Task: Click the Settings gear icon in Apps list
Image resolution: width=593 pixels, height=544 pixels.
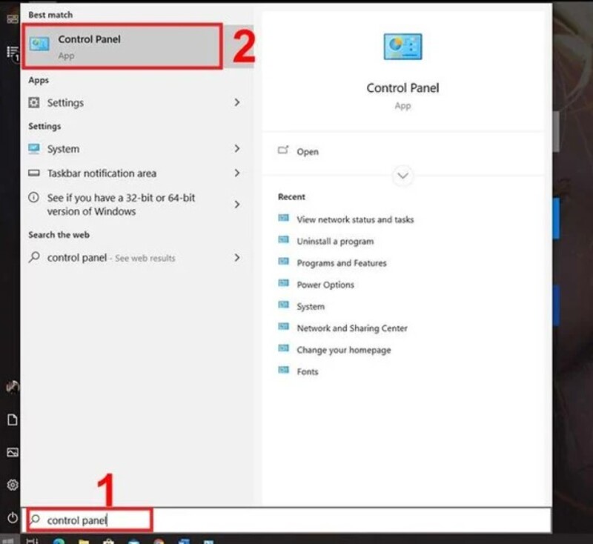Action: click(x=33, y=102)
